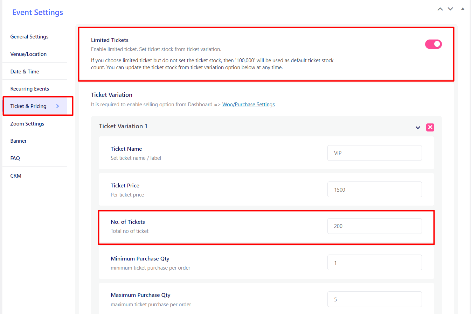Expand Ticket Variation 1 using its chevron
Screen dimensions: 471x314
(x=418, y=128)
